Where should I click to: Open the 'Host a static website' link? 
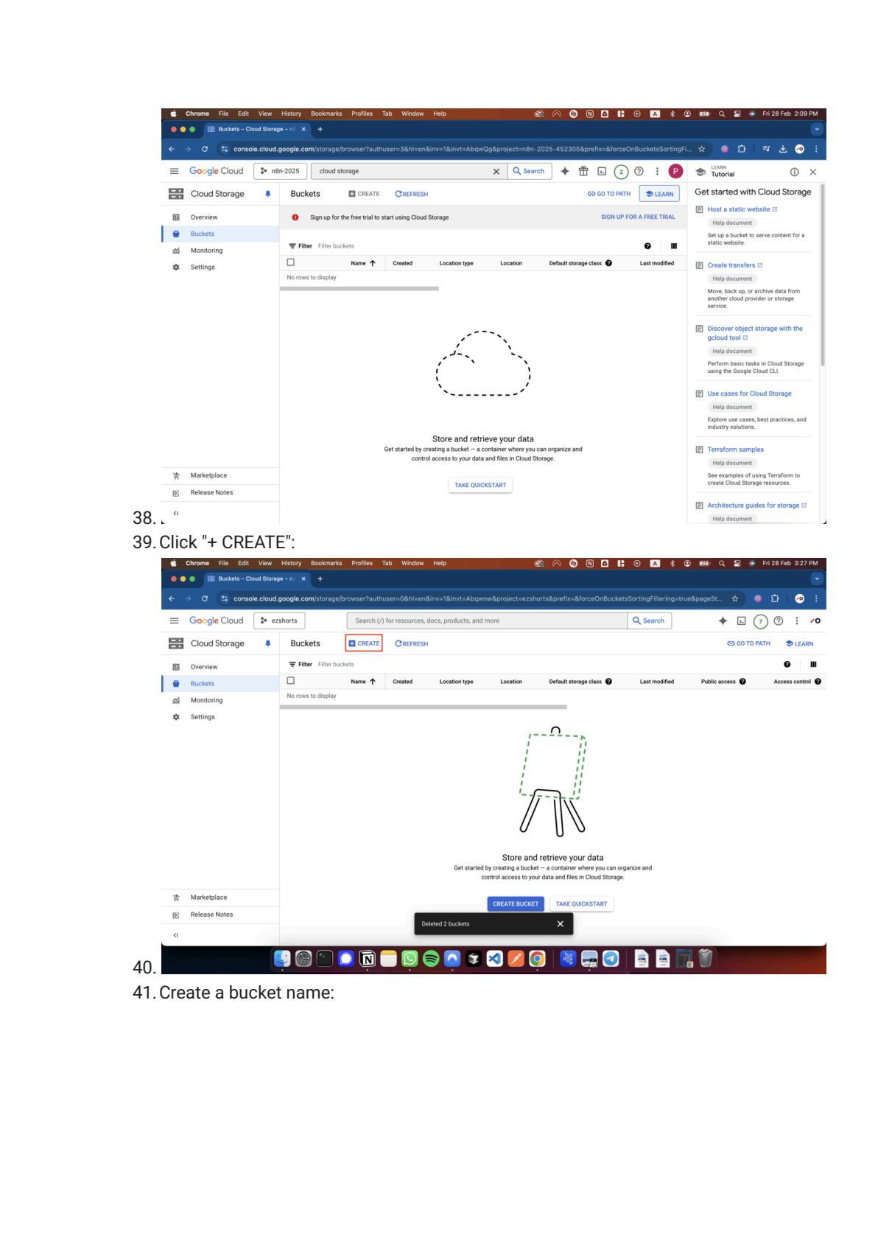point(742,209)
